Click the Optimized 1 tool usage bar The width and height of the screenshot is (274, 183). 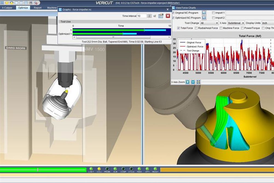point(104,34)
